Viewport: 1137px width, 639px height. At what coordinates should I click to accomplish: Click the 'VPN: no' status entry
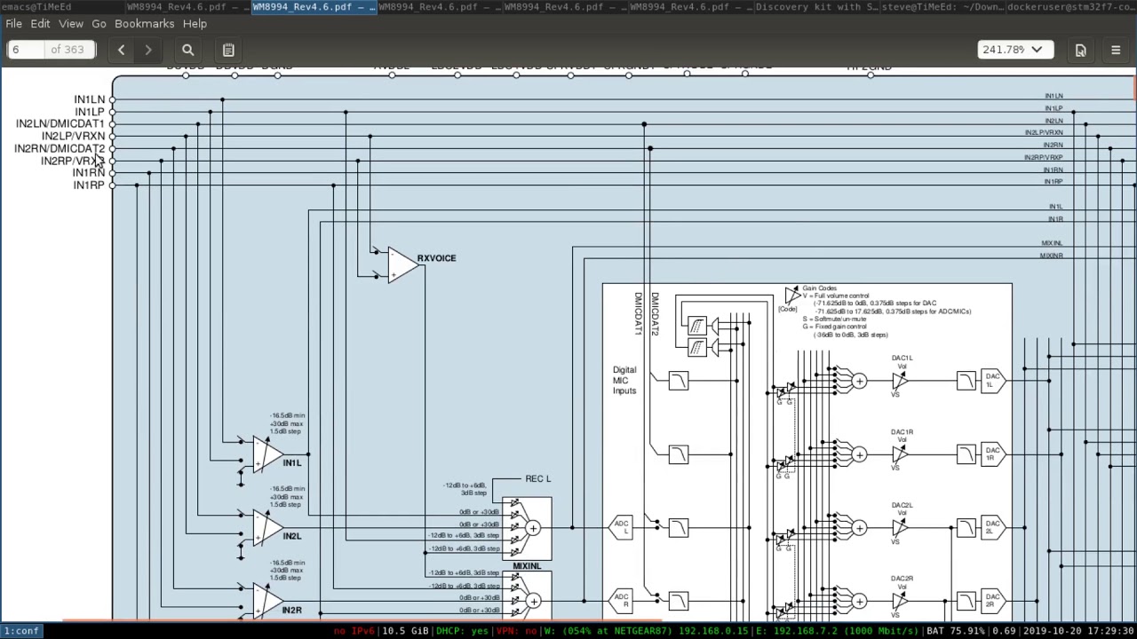(517, 631)
